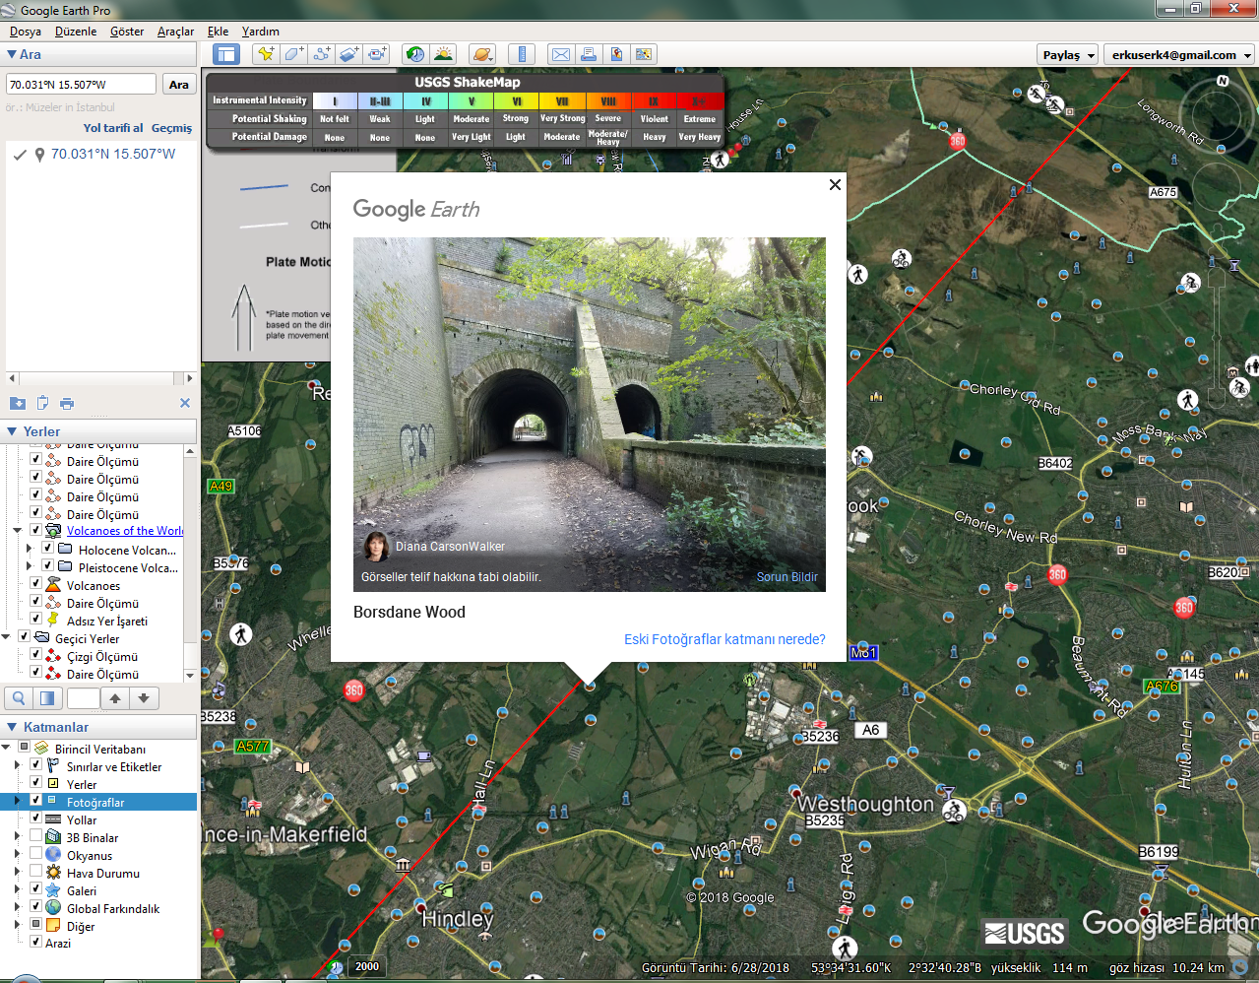The height and width of the screenshot is (983, 1259).
Task: Click the Save image toolbar icon
Action: pyautogui.click(x=616, y=54)
